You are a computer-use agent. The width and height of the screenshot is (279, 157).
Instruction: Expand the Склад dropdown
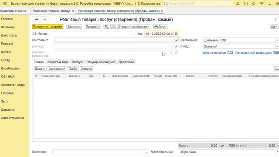tap(277, 46)
